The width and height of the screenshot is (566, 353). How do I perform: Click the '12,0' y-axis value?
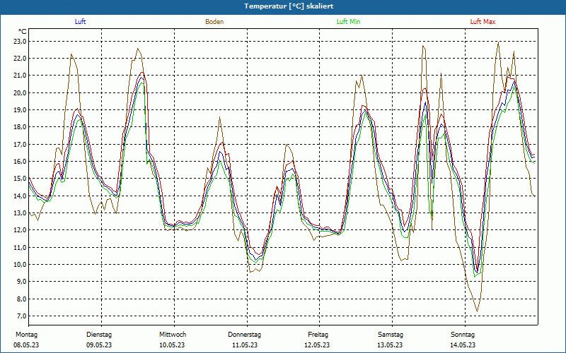point(20,230)
